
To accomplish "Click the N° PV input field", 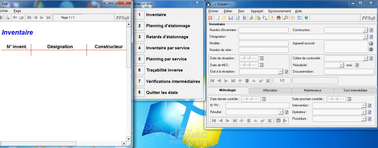I will pyautogui.click(x=257, y=106).
